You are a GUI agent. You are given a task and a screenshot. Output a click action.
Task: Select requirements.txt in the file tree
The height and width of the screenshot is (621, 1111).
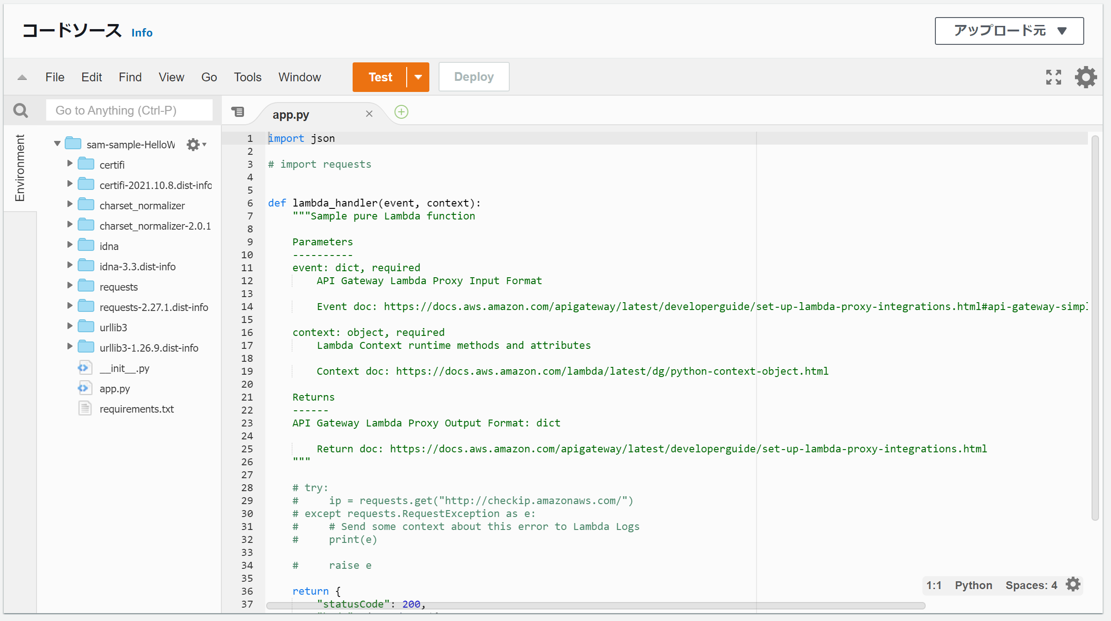click(x=136, y=408)
